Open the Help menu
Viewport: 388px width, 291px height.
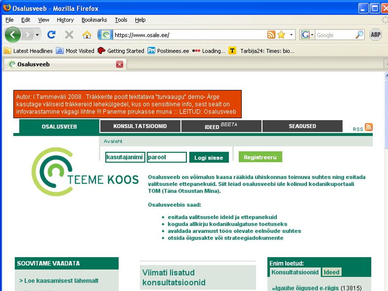pos(140,20)
